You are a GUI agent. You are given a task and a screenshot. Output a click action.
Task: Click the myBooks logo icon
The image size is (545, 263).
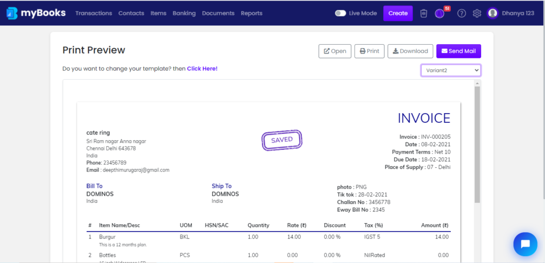coord(12,13)
